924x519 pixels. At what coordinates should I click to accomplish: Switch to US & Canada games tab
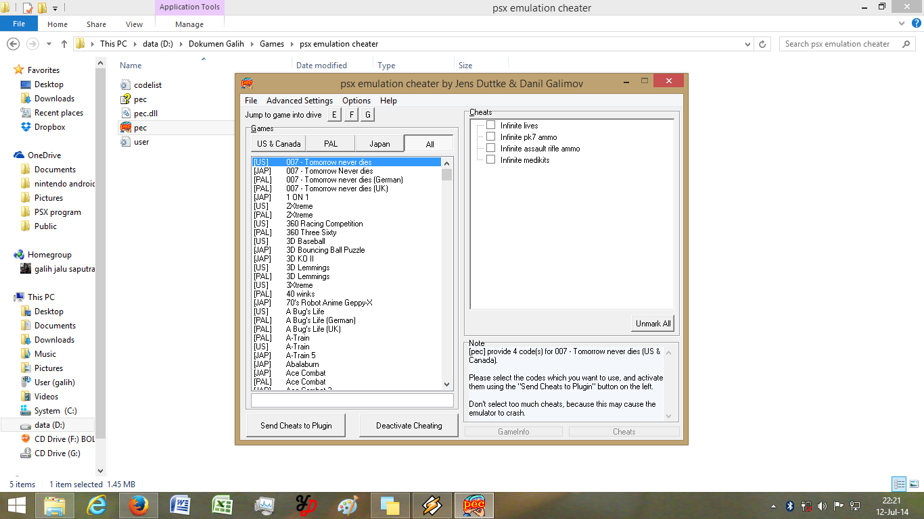click(279, 143)
